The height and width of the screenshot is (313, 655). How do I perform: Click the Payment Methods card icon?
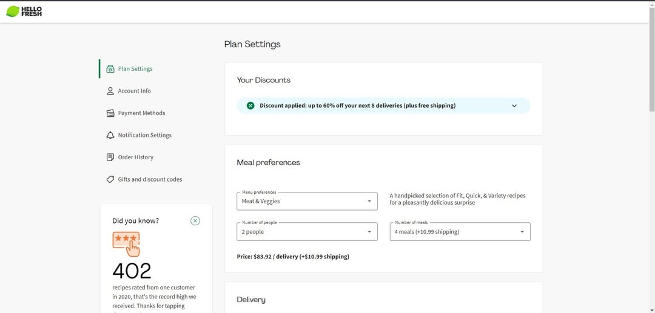coord(110,113)
